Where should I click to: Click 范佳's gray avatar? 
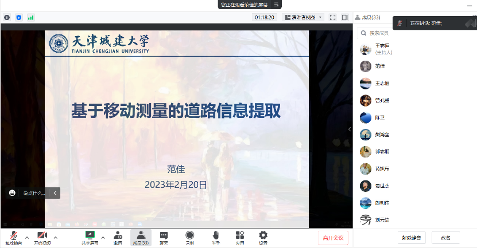click(365, 66)
